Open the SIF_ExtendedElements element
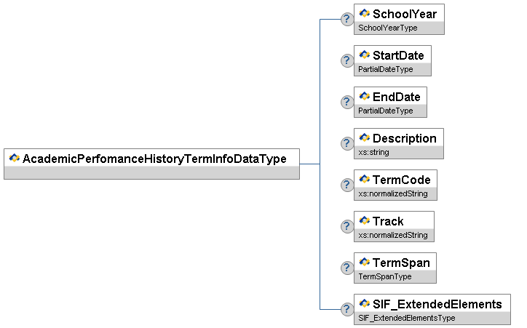 [437, 304]
